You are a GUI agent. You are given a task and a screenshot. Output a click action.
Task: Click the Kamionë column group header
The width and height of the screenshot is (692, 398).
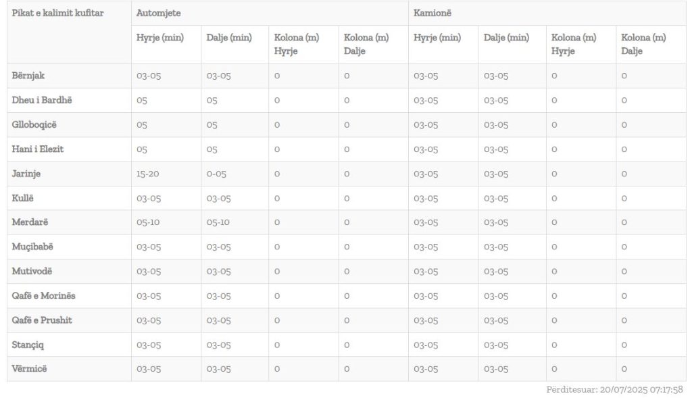pos(432,14)
